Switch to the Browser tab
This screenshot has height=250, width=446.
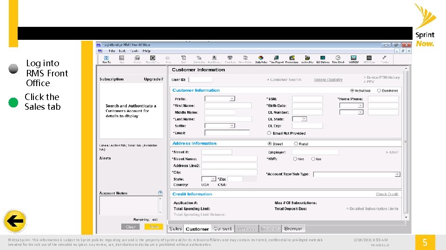point(293,228)
